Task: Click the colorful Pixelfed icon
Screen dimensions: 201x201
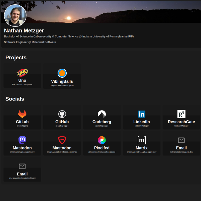Action: tap(102, 140)
